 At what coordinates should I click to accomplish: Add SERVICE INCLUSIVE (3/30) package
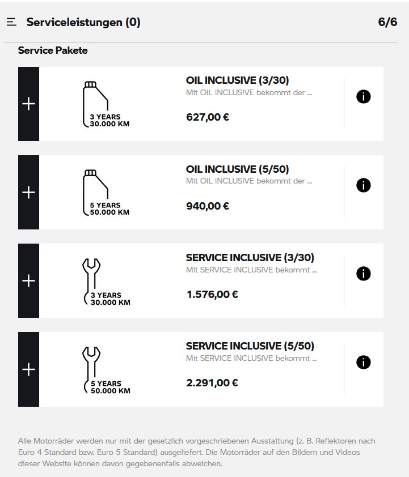tap(28, 281)
